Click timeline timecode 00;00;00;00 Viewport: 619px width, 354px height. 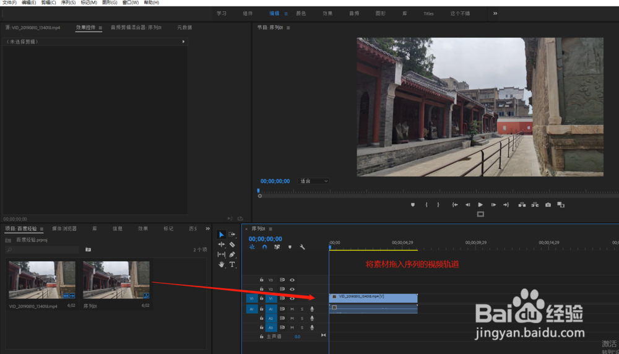(266, 239)
